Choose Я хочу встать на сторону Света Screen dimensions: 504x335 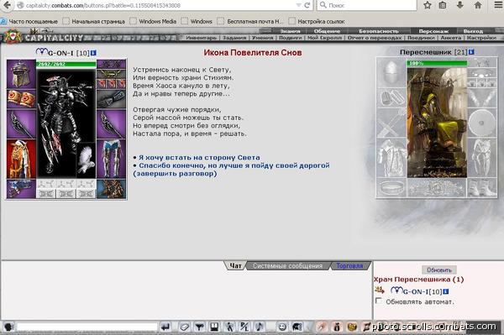point(199,158)
